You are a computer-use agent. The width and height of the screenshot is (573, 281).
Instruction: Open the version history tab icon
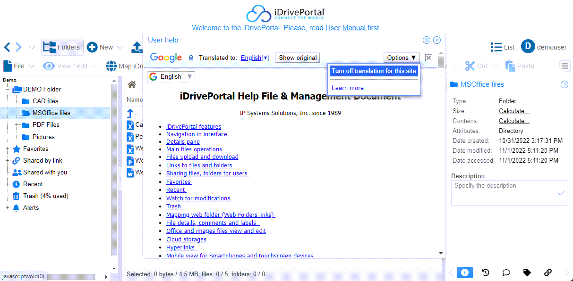point(485,273)
